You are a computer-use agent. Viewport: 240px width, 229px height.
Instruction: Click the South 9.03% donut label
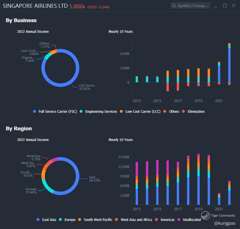[x=27, y=174]
